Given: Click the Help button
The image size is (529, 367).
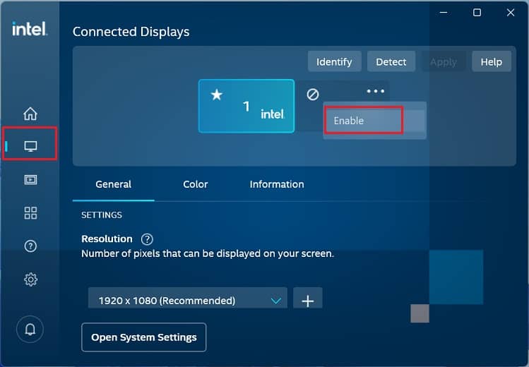Looking at the screenshot, I should click(x=492, y=61).
